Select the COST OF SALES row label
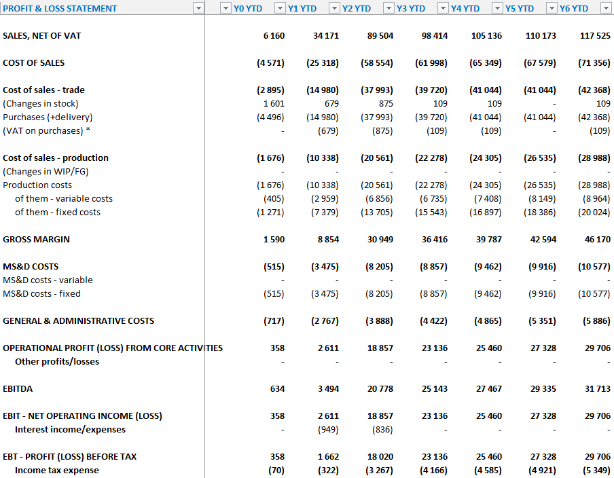This screenshot has width=614, height=478. pyautogui.click(x=34, y=62)
